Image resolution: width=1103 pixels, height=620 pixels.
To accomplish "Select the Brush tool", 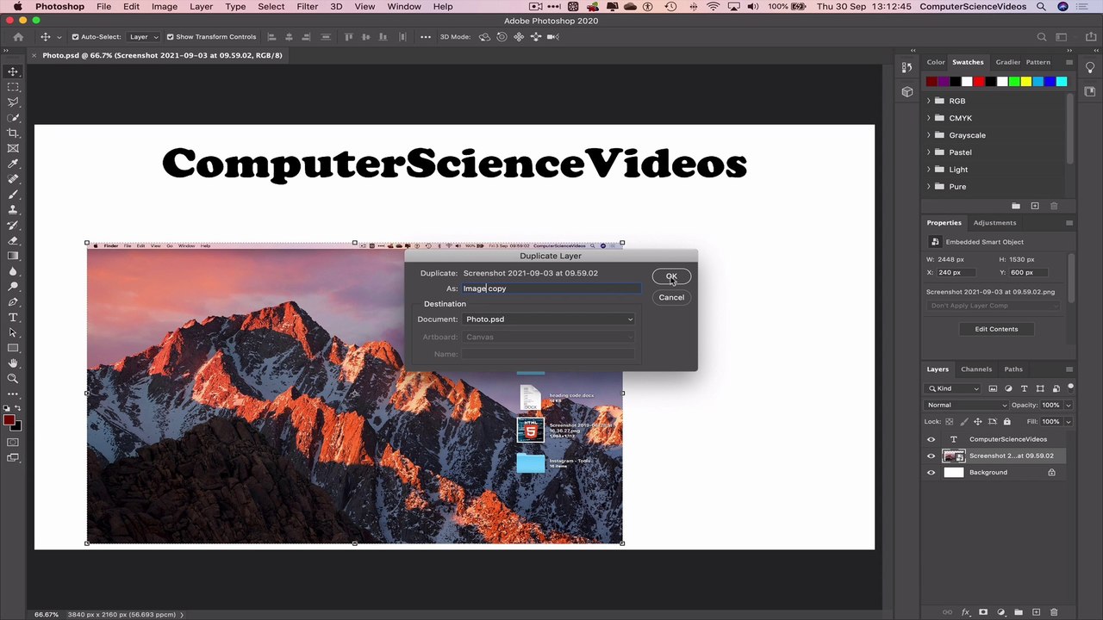I will coord(13,195).
